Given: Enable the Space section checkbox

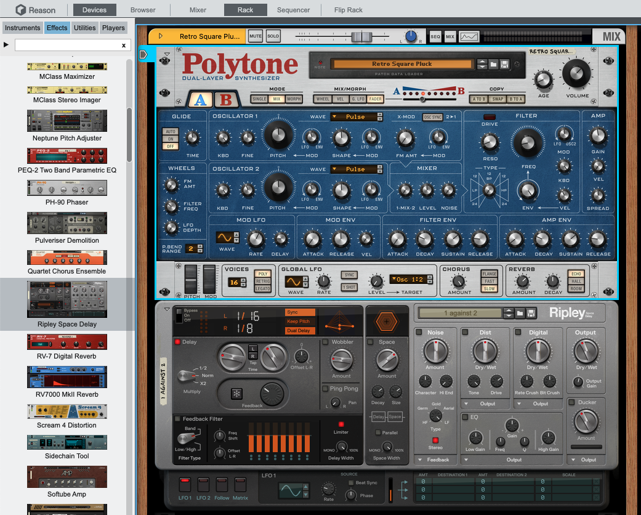Looking at the screenshot, I should (x=370, y=341).
